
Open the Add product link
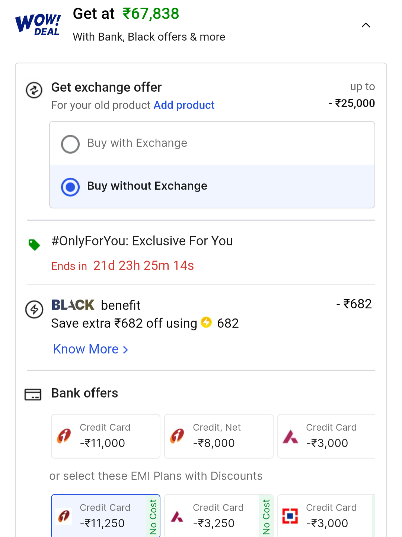click(x=184, y=105)
